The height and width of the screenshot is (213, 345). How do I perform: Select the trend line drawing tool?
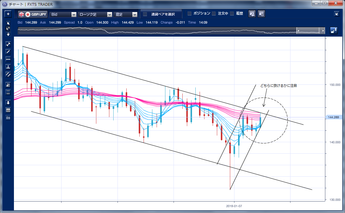click(x=8, y=51)
